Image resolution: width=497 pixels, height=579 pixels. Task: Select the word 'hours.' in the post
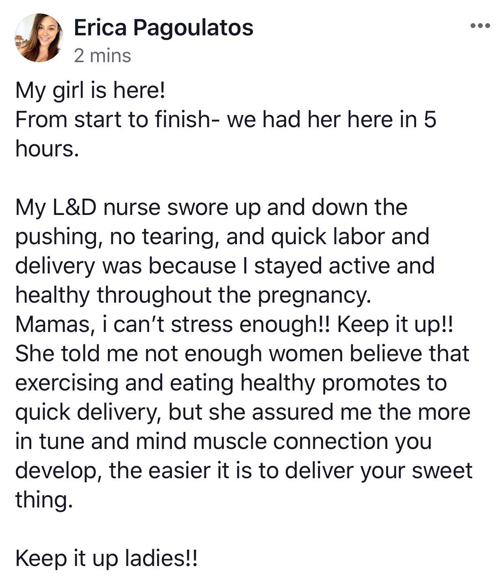click(46, 149)
